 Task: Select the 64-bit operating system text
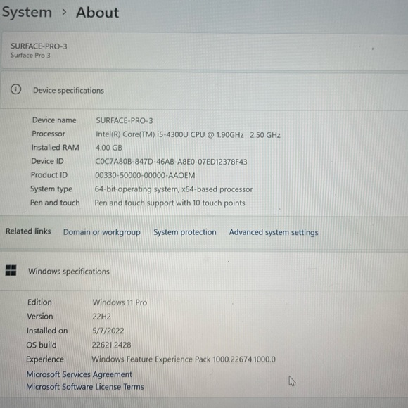pyautogui.click(x=174, y=189)
